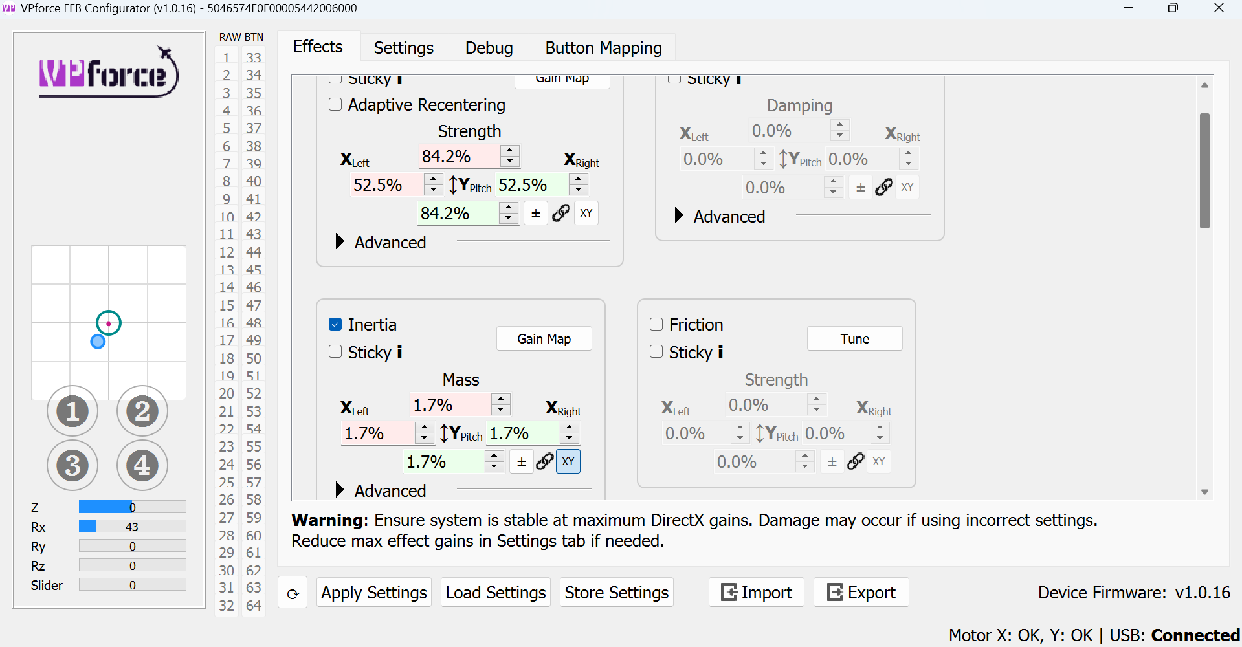Image resolution: width=1242 pixels, height=647 pixels.
Task: Expand Advanced in the Damping panel
Action: pos(679,215)
